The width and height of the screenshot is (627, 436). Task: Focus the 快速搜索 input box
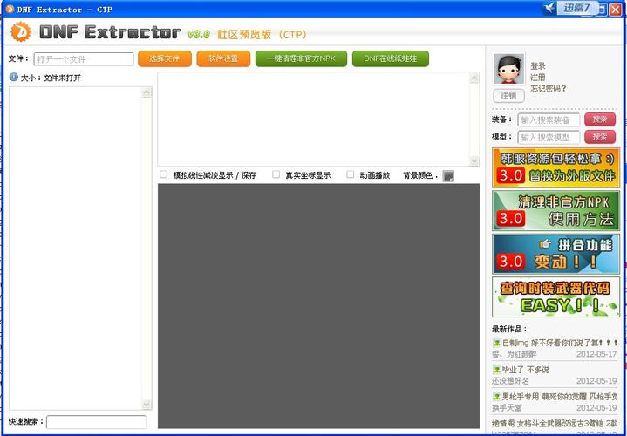pos(97,422)
